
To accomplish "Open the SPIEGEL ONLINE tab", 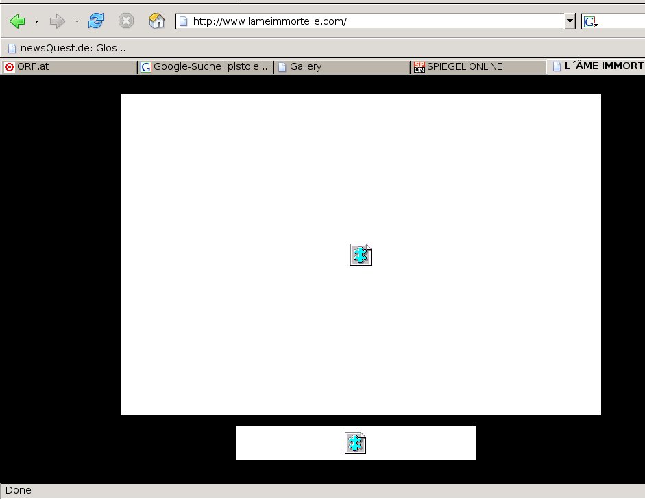I will pos(477,66).
